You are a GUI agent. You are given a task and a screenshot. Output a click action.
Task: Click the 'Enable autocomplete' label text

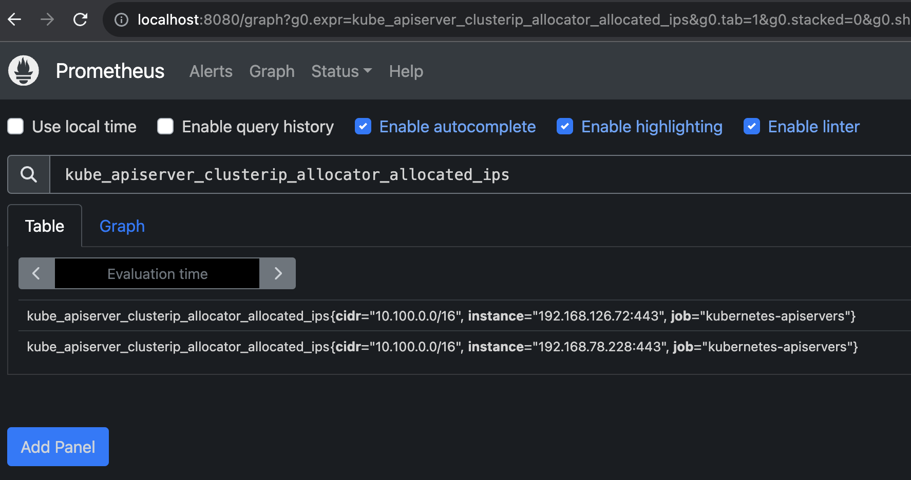point(458,127)
